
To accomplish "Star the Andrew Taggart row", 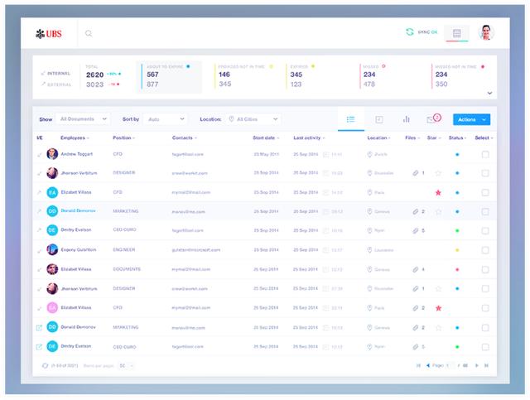I will pos(438,154).
